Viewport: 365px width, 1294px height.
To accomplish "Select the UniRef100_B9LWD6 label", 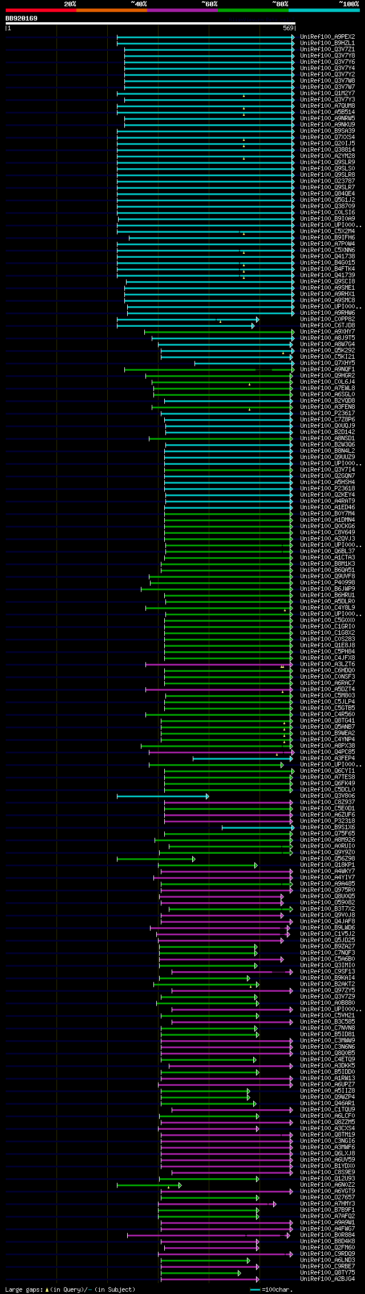I will coord(327,927).
